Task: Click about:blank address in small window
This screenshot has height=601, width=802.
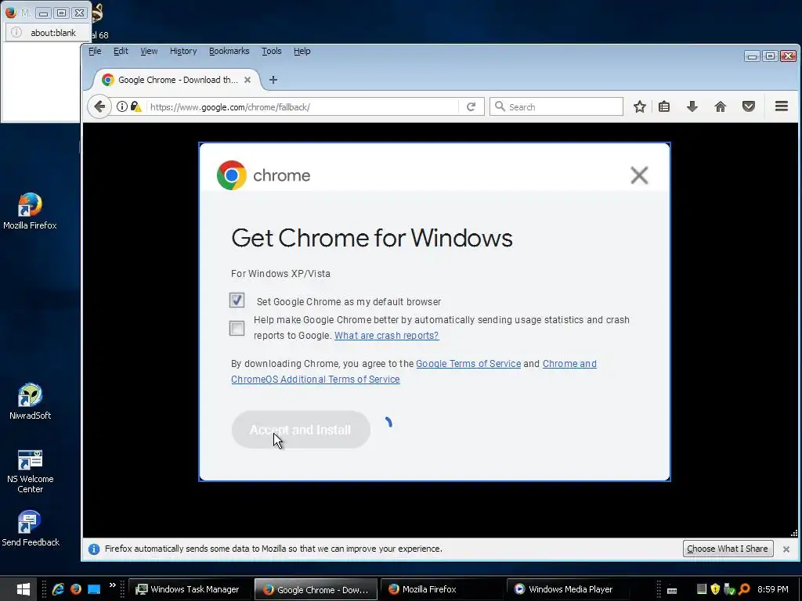Action: (x=53, y=33)
